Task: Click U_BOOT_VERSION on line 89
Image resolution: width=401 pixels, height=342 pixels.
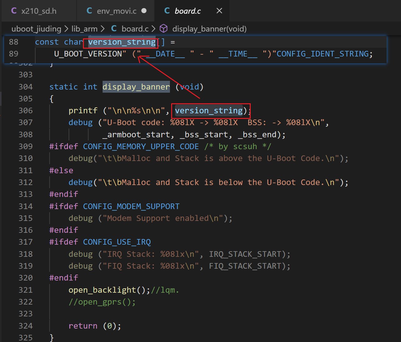Action: [x=88, y=54]
